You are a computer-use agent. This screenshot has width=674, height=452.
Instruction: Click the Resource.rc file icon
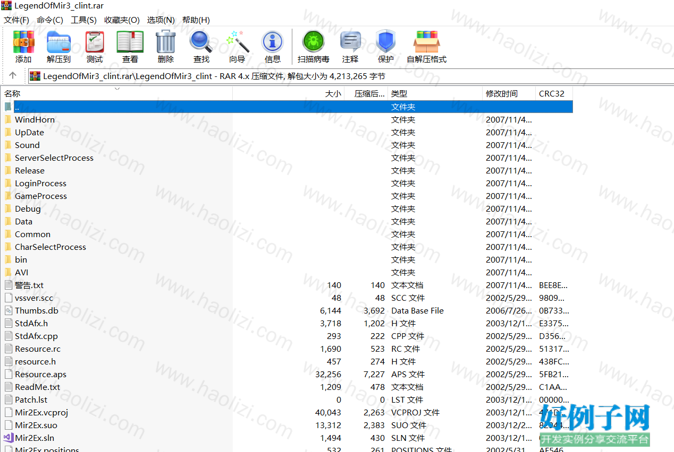pyautogui.click(x=8, y=349)
